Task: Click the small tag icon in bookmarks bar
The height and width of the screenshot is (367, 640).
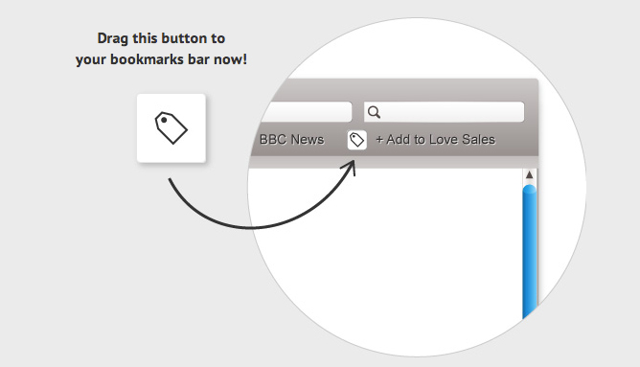Action: pos(357,140)
